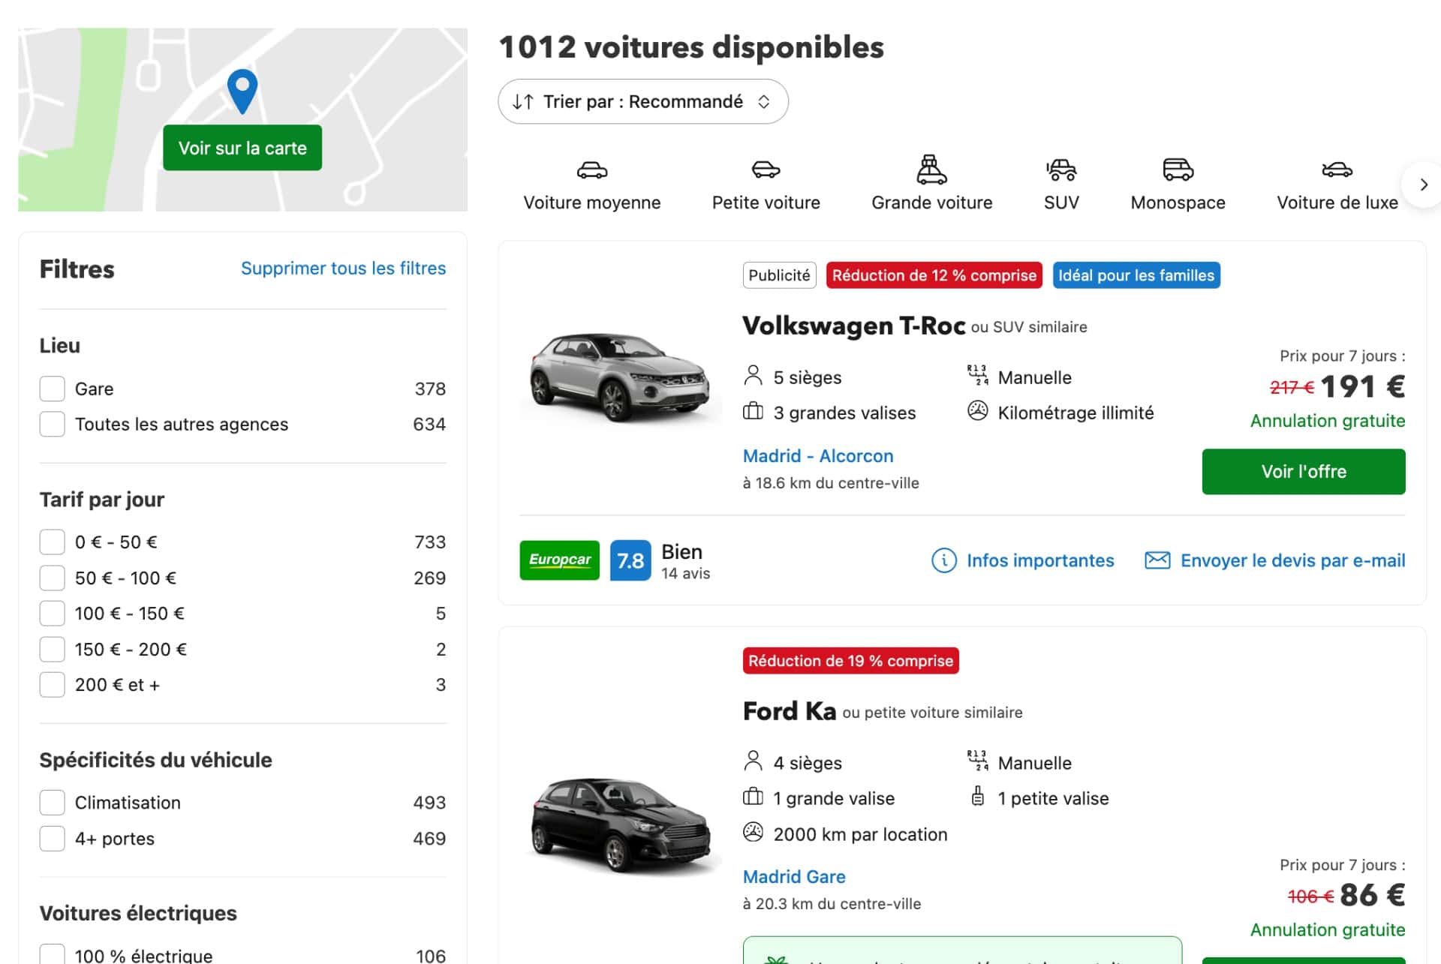The width and height of the screenshot is (1441, 964).
Task: Click Supprimer tous les filtres link
Action: pos(343,269)
